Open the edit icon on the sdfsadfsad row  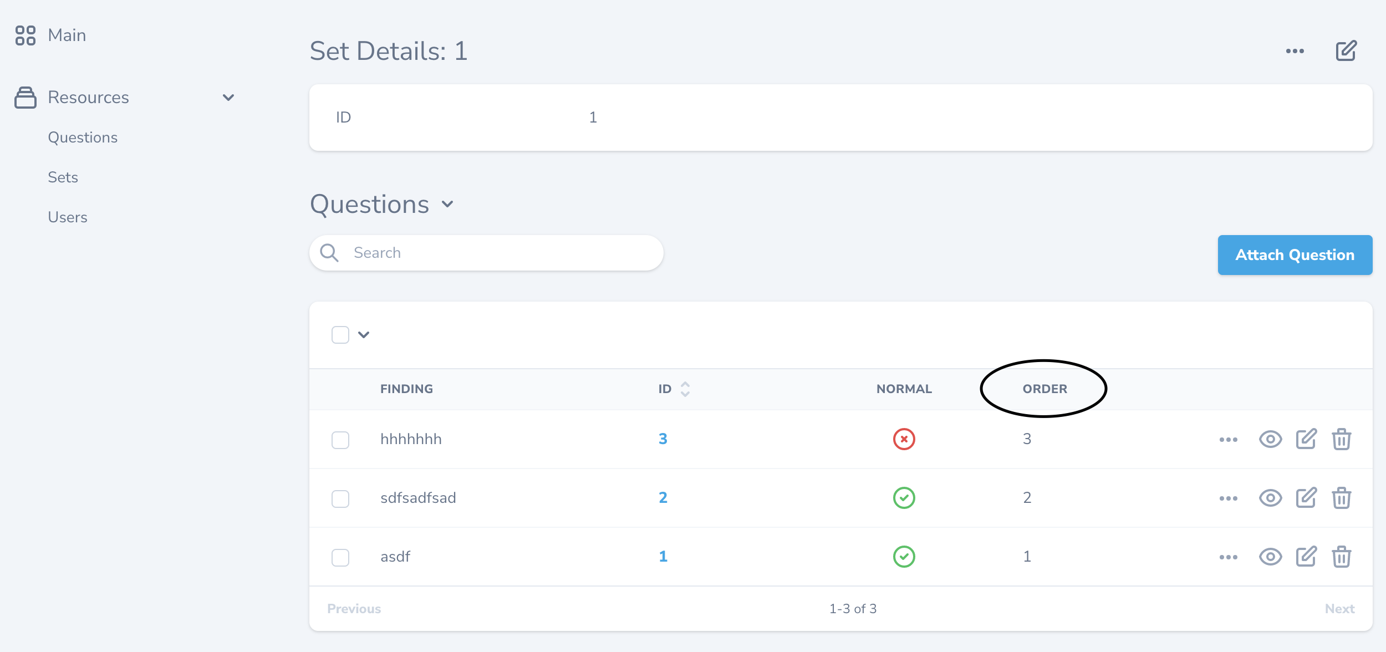click(x=1306, y=498)
